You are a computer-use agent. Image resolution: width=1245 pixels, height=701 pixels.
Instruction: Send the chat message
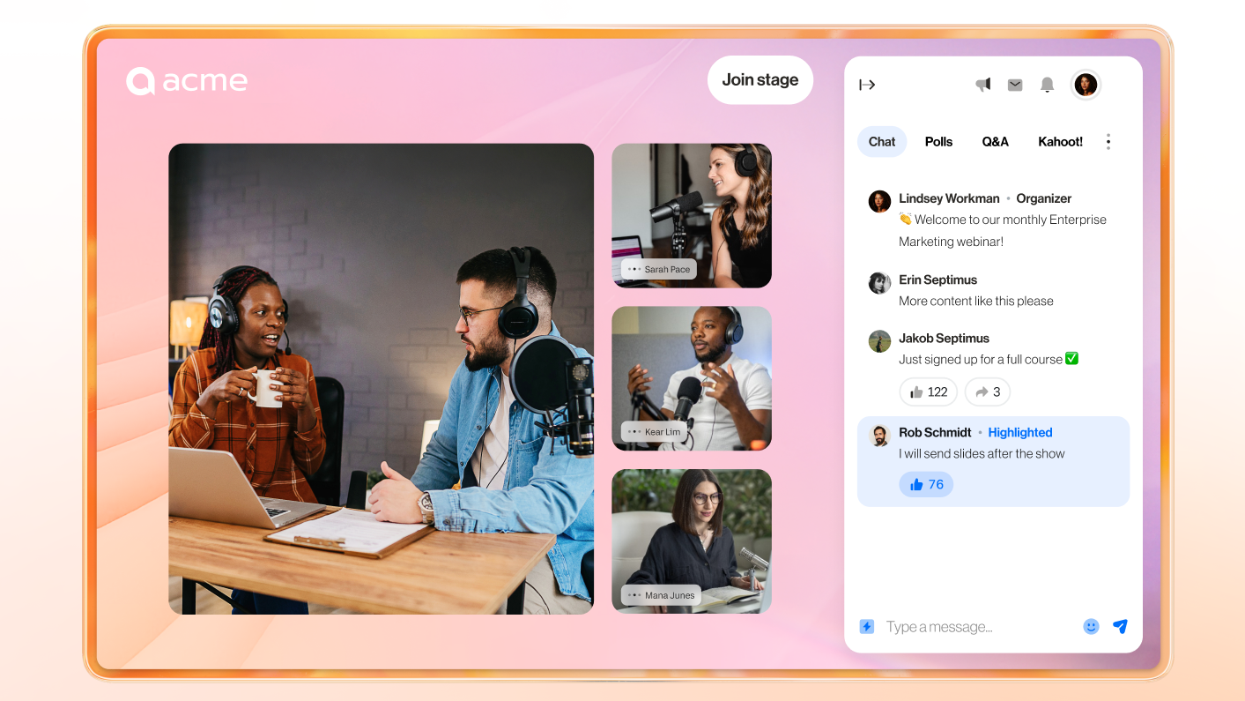click(x=1120, y=627)
